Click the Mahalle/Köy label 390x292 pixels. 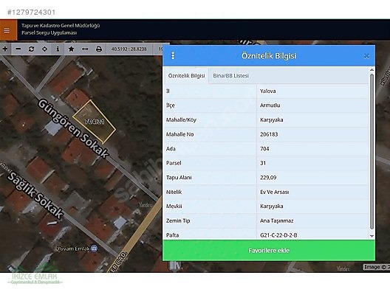pyautogui.click(x=181, y=120)
